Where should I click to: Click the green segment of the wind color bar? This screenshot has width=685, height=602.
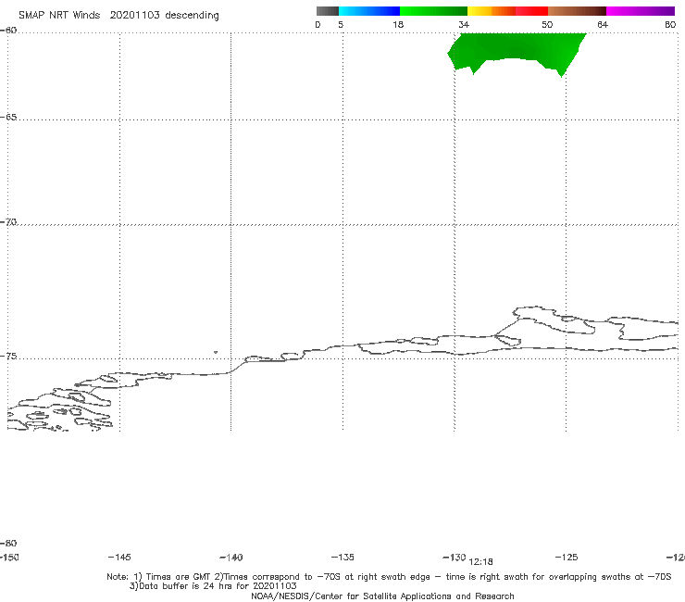[433, 11]
